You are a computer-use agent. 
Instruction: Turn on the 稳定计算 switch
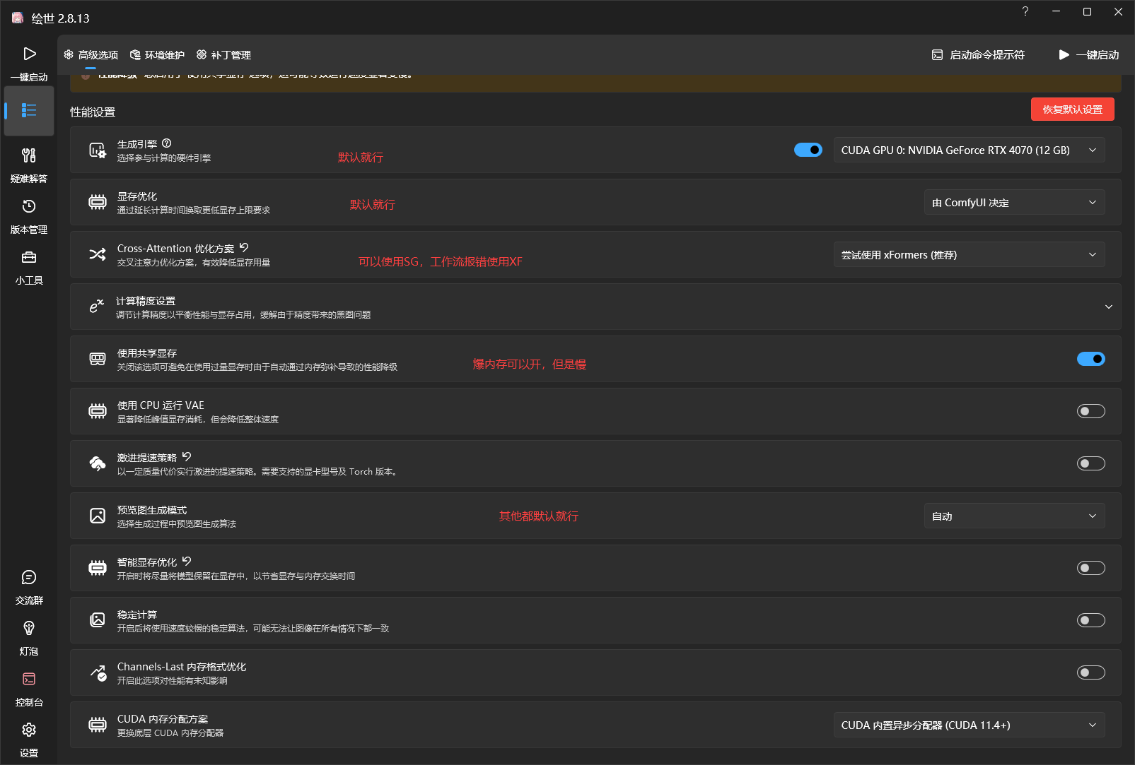click(1090, 620)
